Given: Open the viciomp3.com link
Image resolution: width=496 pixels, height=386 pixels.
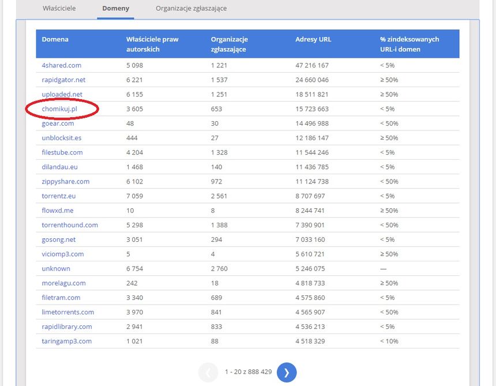Looking at the screenshot, I should tap(63, 254).
